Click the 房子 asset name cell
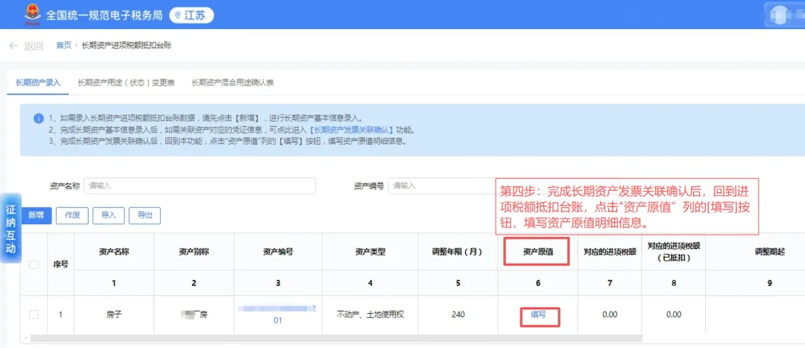The image size is (805, 348). (x=113, y=314)
